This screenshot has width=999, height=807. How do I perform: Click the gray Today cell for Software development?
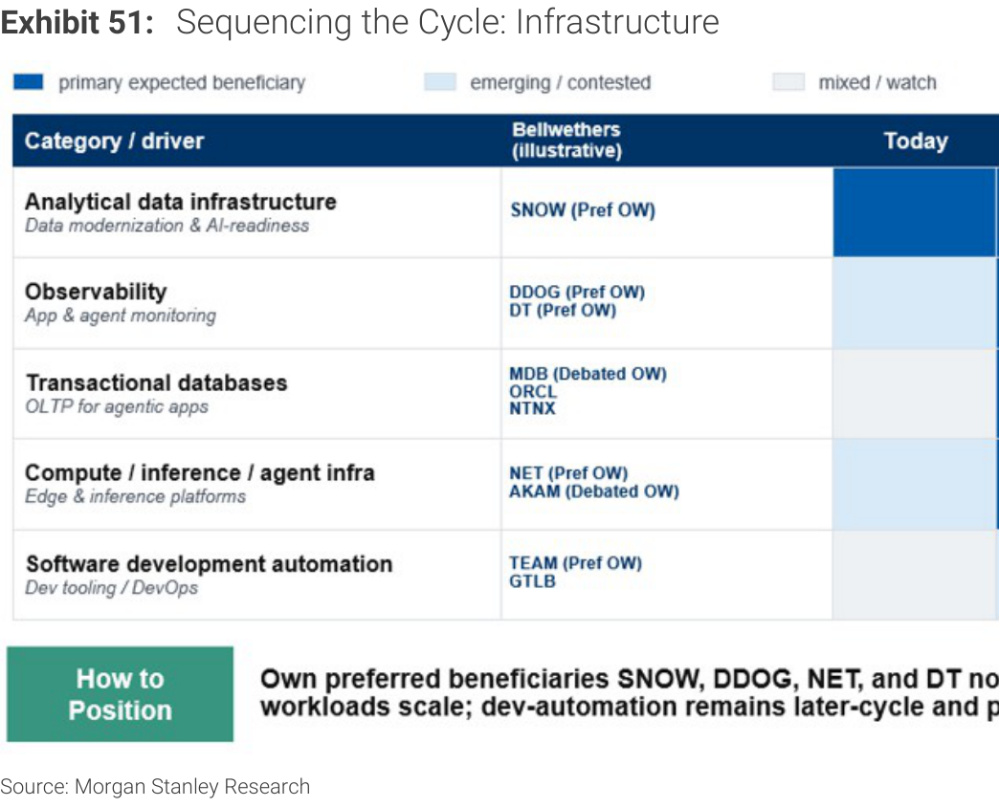coord(914,575)
